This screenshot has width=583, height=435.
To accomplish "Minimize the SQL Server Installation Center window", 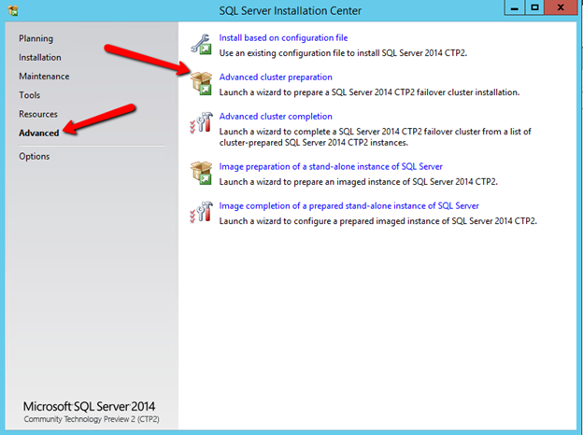I will point(512,7).
